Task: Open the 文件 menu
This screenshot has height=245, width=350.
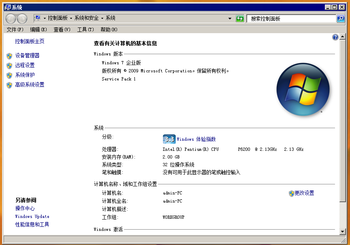Action: pyautogui.click(x=15, y=29)
